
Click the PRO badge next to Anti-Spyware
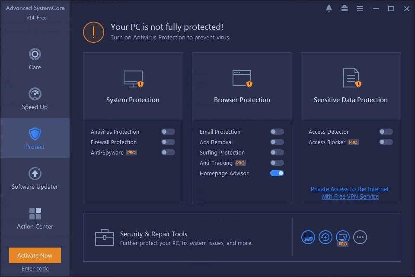[x=131, y=153]
